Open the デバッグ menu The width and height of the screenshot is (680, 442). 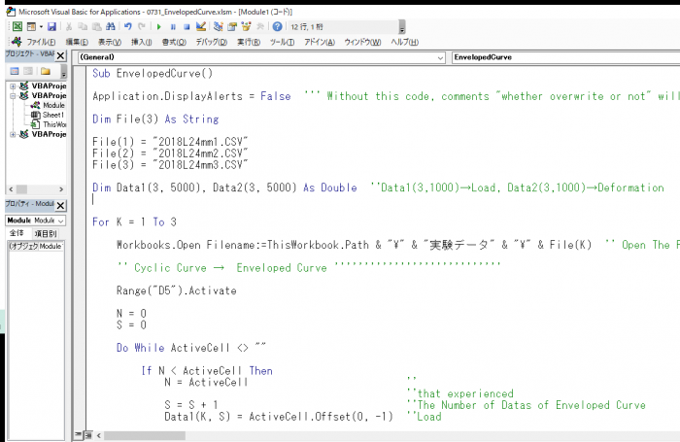tap(211, 42)
